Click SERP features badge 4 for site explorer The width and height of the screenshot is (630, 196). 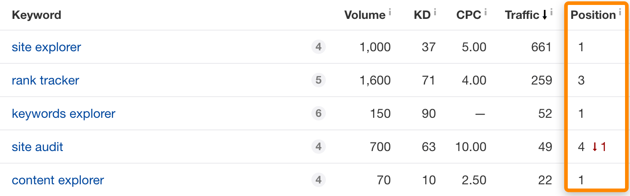(318, 47)
